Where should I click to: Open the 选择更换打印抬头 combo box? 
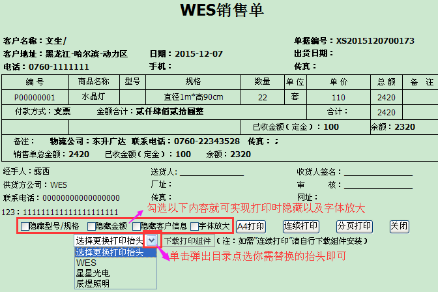coord(109,240)
